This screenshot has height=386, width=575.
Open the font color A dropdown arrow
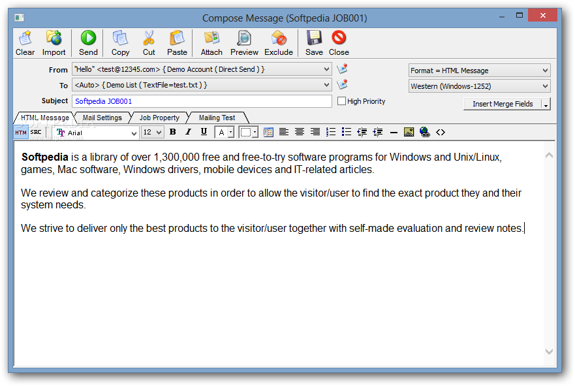click(231, 132)
